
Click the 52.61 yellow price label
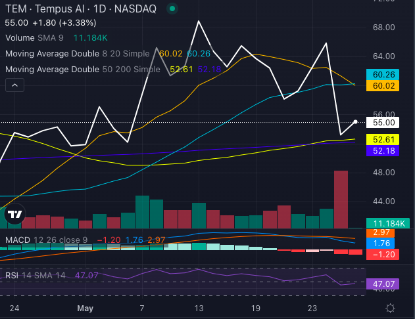point(383,139)
